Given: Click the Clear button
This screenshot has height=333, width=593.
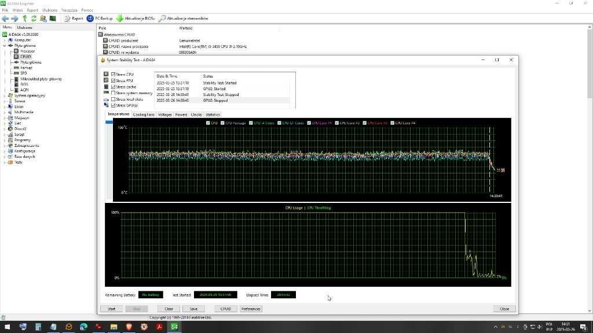Looking at the screenshot, I should pyautogui.click(x=169, y=309).
